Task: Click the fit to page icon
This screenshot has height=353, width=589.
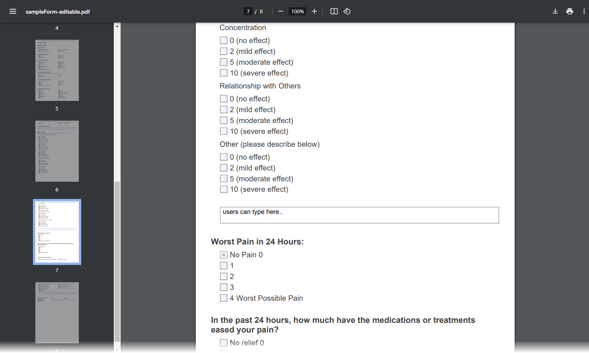Action: 334,11
